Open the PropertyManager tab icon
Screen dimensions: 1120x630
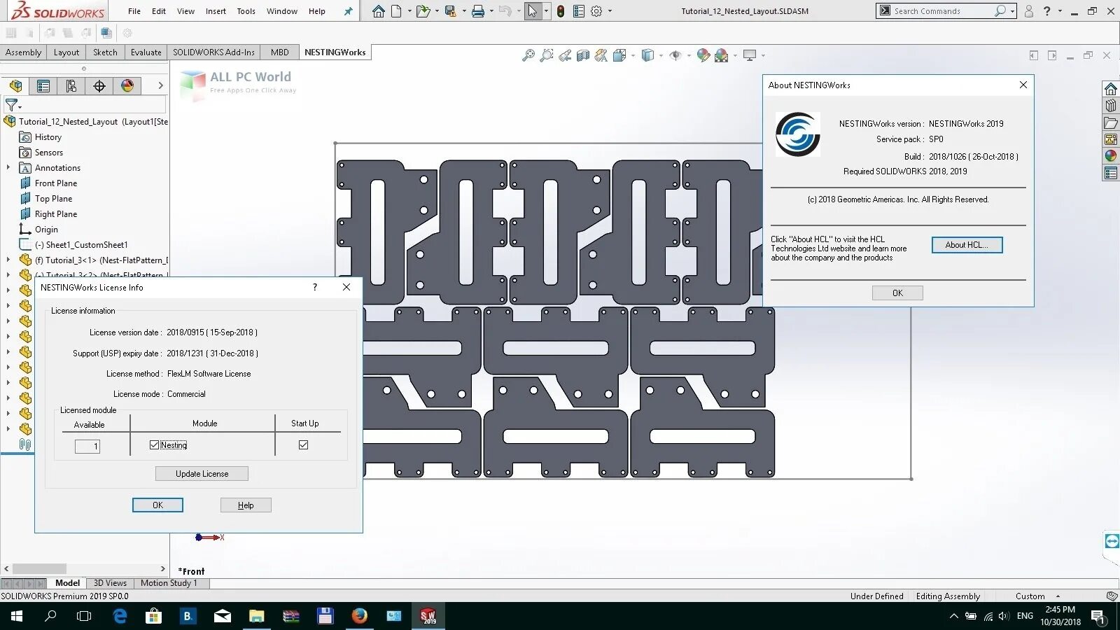(43, 86)
